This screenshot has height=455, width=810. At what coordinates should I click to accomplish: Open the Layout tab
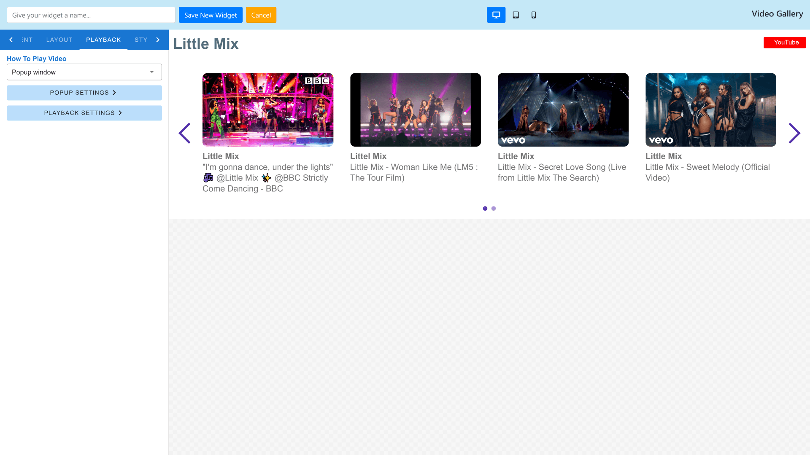59,40
